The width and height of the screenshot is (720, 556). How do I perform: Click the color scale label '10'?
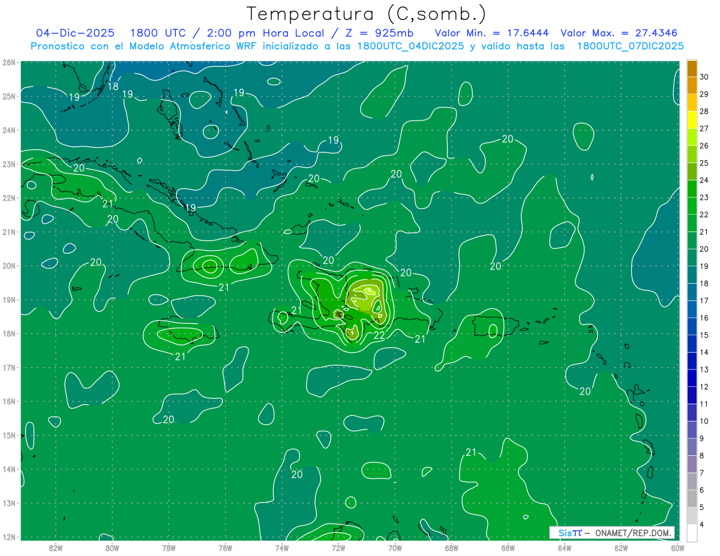coord(704,421)
